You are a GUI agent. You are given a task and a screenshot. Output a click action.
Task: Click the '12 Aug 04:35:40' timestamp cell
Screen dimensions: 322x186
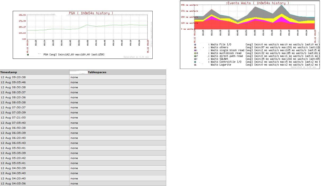tap(34, 173)
